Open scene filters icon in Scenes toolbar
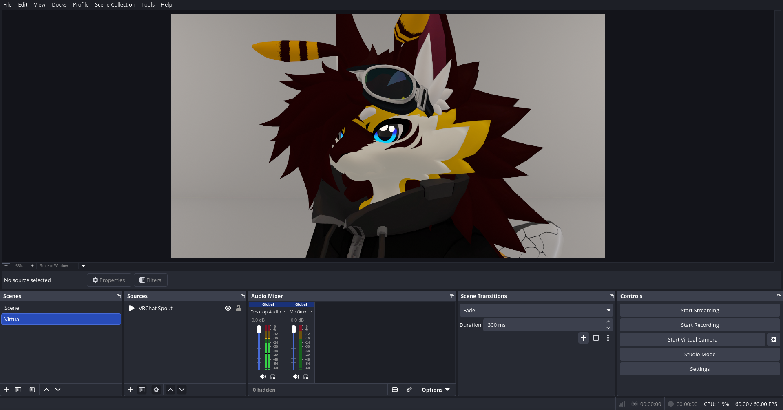The image size is (783, 410). (x=32, y=390)
